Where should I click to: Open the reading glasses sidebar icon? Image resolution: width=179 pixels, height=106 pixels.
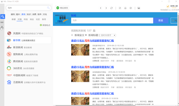tap(2, 22)
